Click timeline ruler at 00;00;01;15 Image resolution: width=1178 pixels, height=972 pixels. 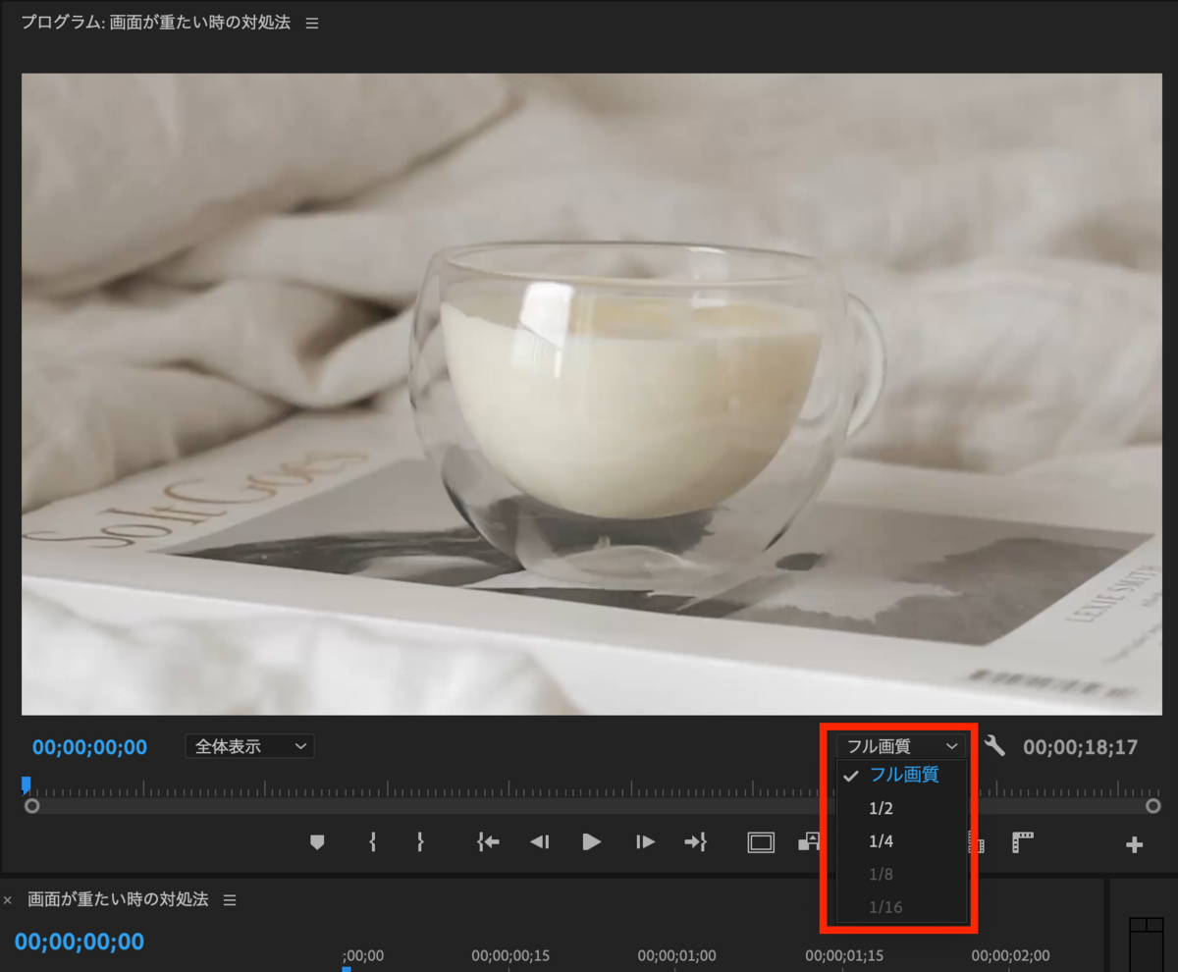click(x=844, y=955)
